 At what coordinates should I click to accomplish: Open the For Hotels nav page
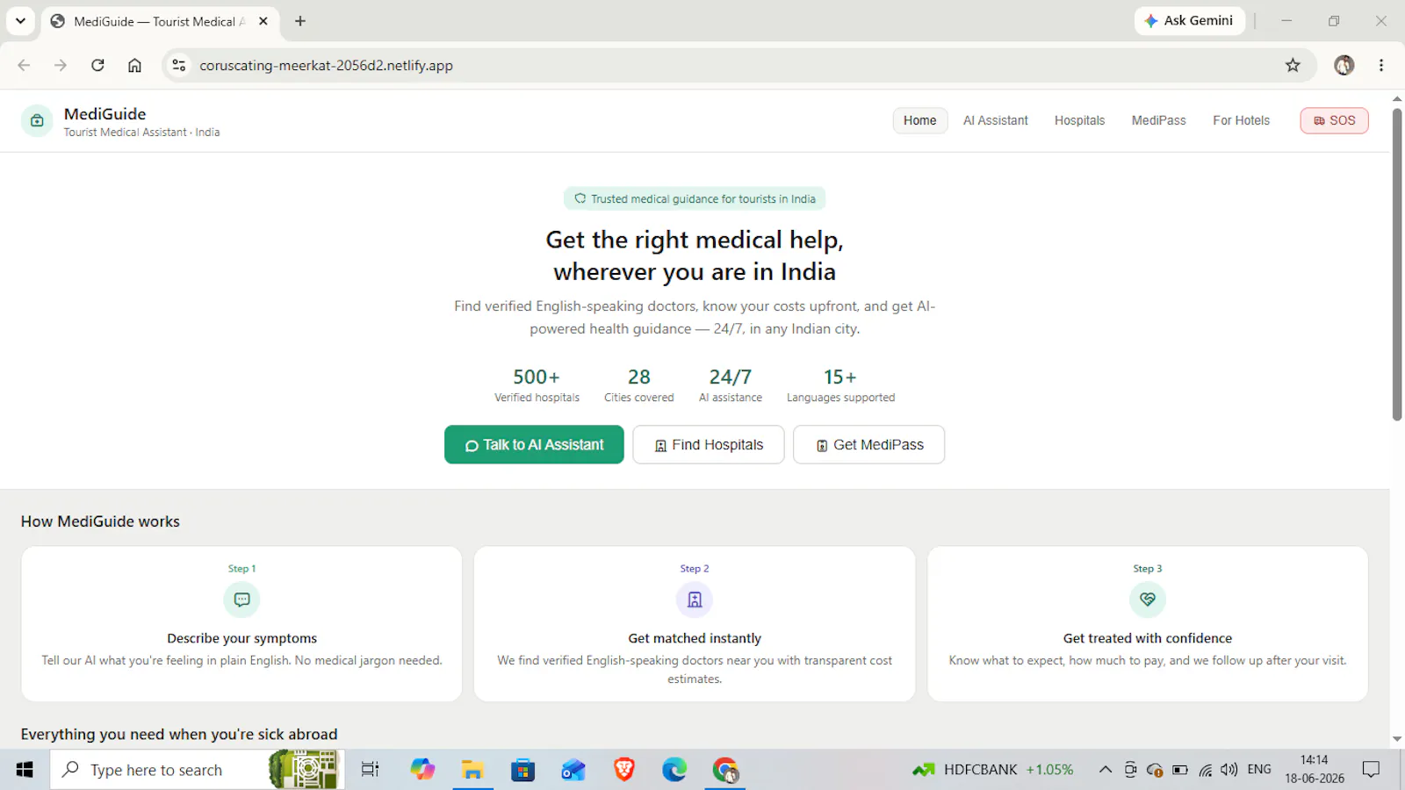(1242, 120)
